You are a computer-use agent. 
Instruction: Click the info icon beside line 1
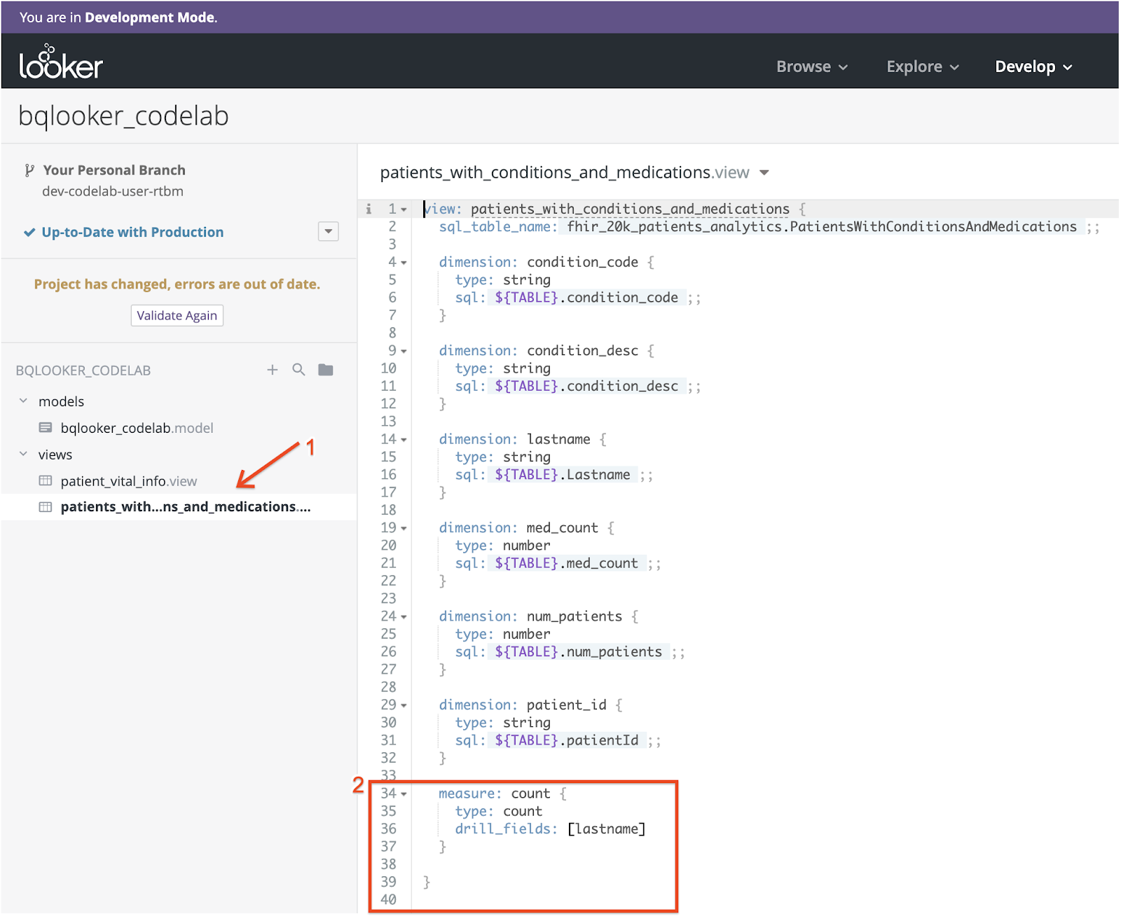(x=369, y=209)
